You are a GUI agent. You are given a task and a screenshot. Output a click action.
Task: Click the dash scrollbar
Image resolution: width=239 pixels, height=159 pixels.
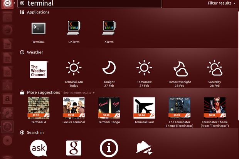pos(238,65)
